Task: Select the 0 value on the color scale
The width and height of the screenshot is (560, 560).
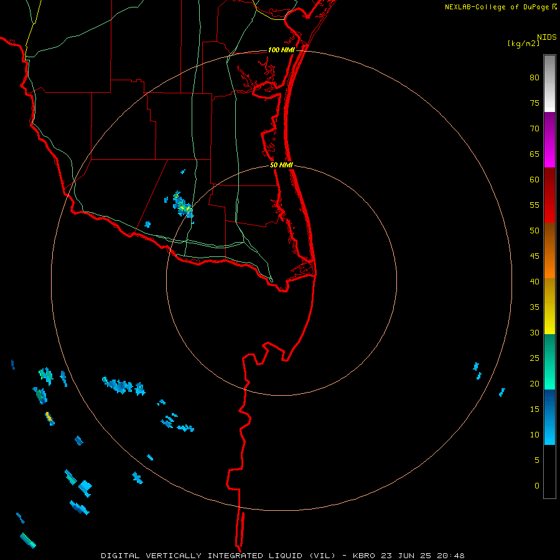Action: [537, 486]
